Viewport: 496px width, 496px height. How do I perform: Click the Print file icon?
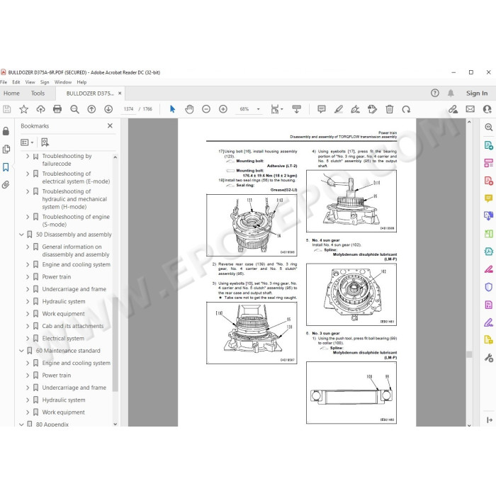click(x=57, y=109)
